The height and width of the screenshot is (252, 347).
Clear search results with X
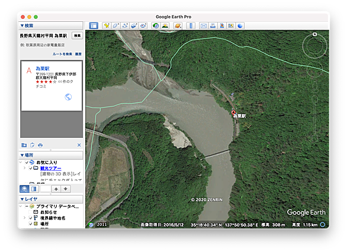pyautogui.click(x=79, y=145)
